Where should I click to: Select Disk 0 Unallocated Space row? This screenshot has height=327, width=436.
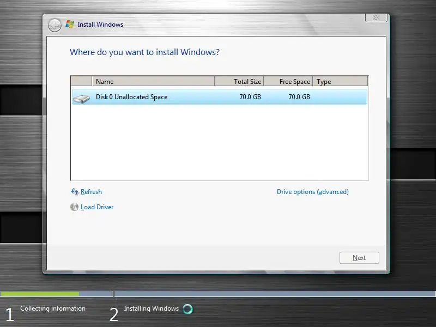[x=220, y=97]
